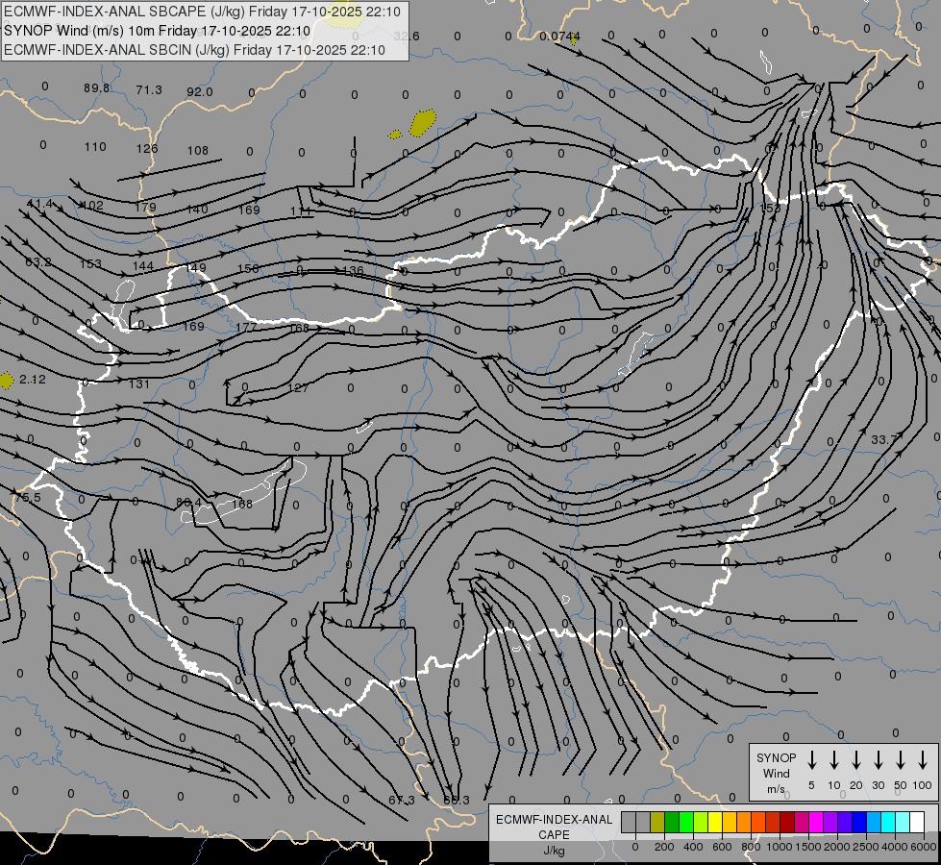The height and width of the screenshot is (865, 941).
Task: Click the 2500 tick label on CAPE scale
Action: (x=865, y=847)
